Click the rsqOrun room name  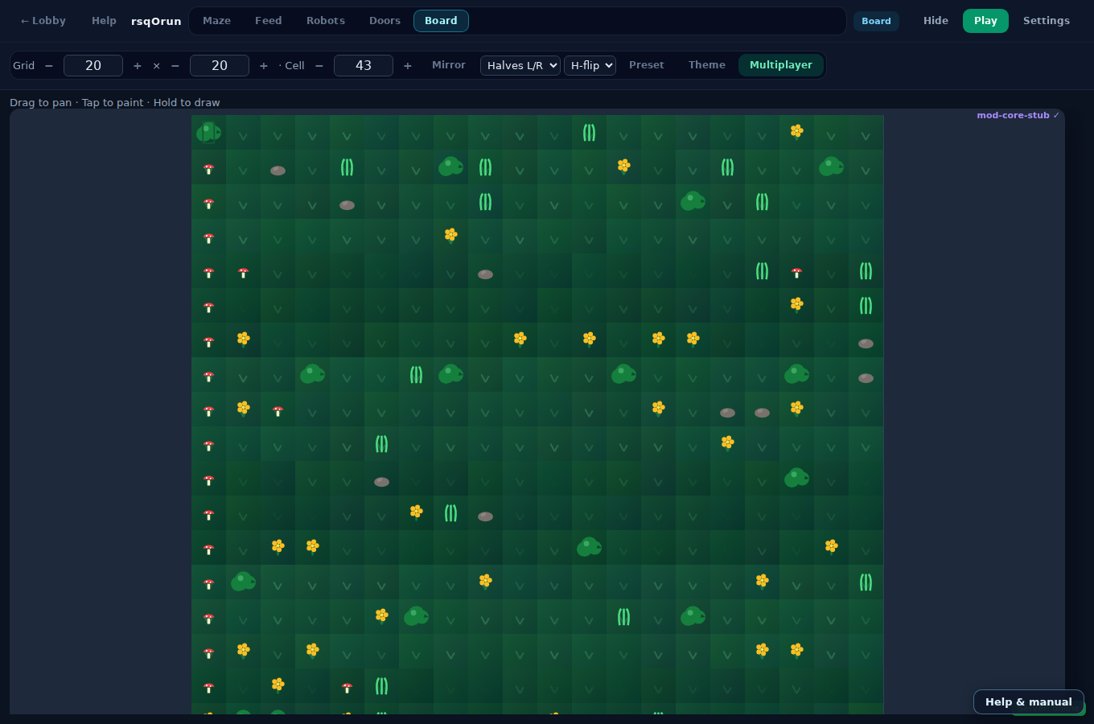pos(156,22)
